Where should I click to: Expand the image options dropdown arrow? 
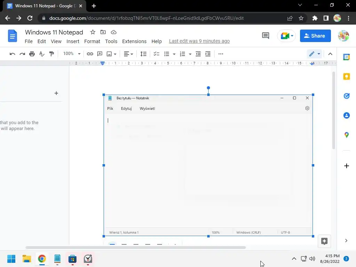click(x=115, y=54)
